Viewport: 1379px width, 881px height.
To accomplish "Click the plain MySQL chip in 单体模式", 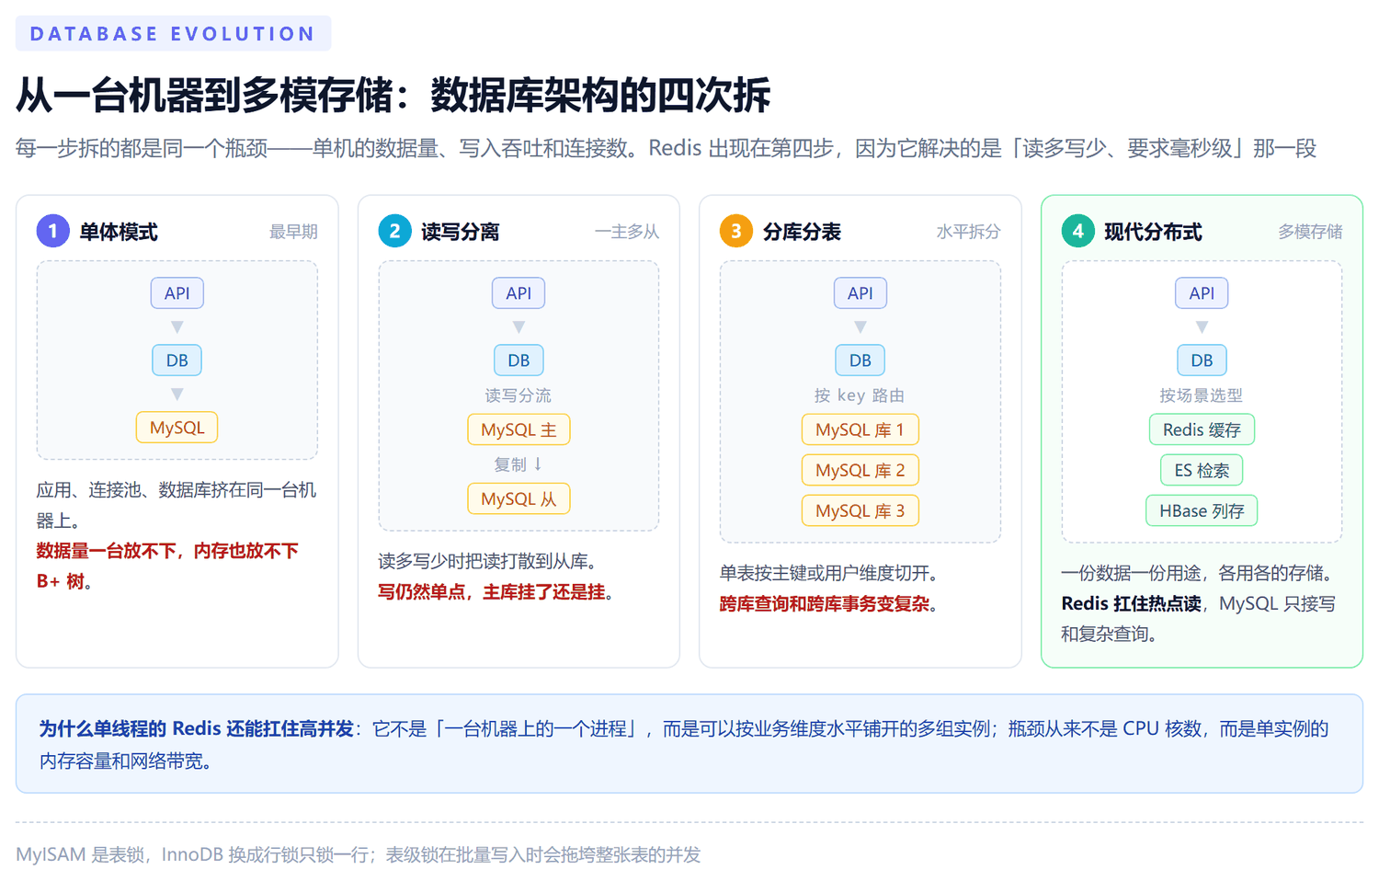I will (177, 428).
